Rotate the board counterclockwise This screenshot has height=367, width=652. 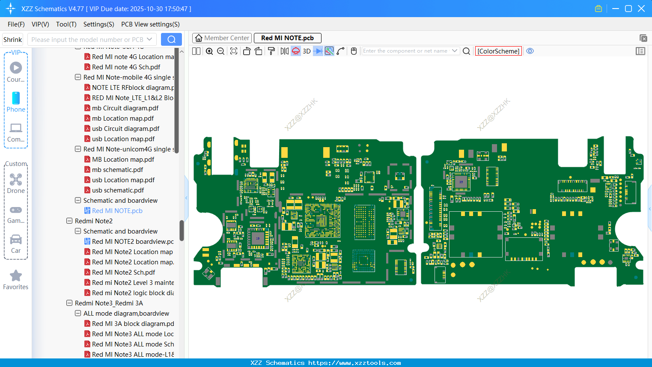click(247, 51)
